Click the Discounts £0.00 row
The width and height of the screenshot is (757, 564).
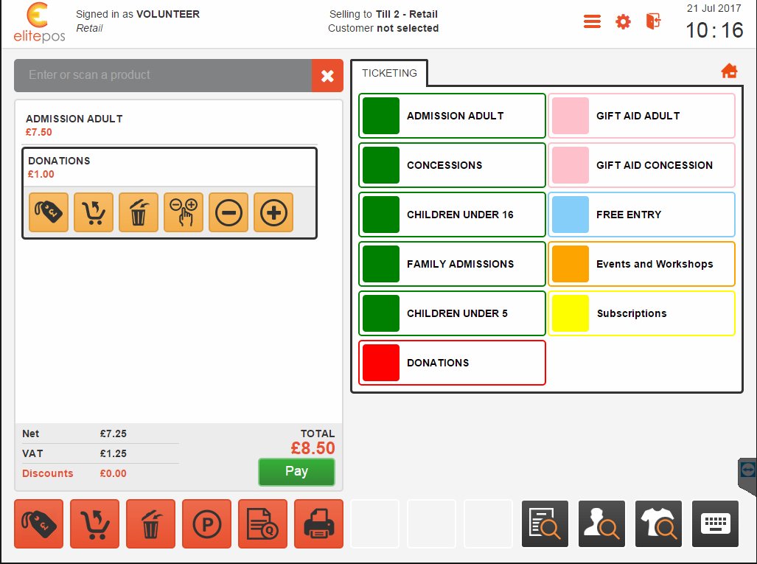coord(100,473)
